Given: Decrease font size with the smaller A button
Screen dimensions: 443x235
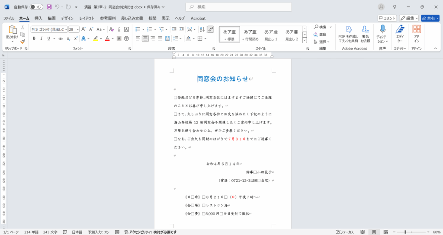Looking at the screenshot, I should (91, 29).
